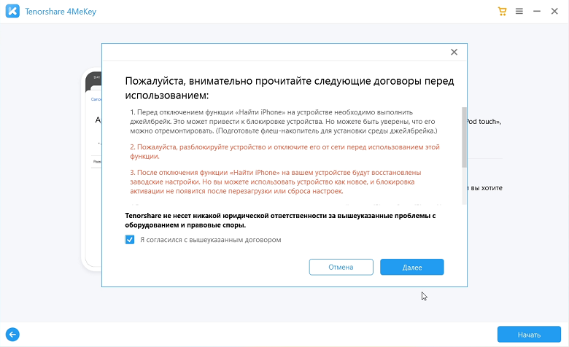Click the Начать button

tap(529, 335)
